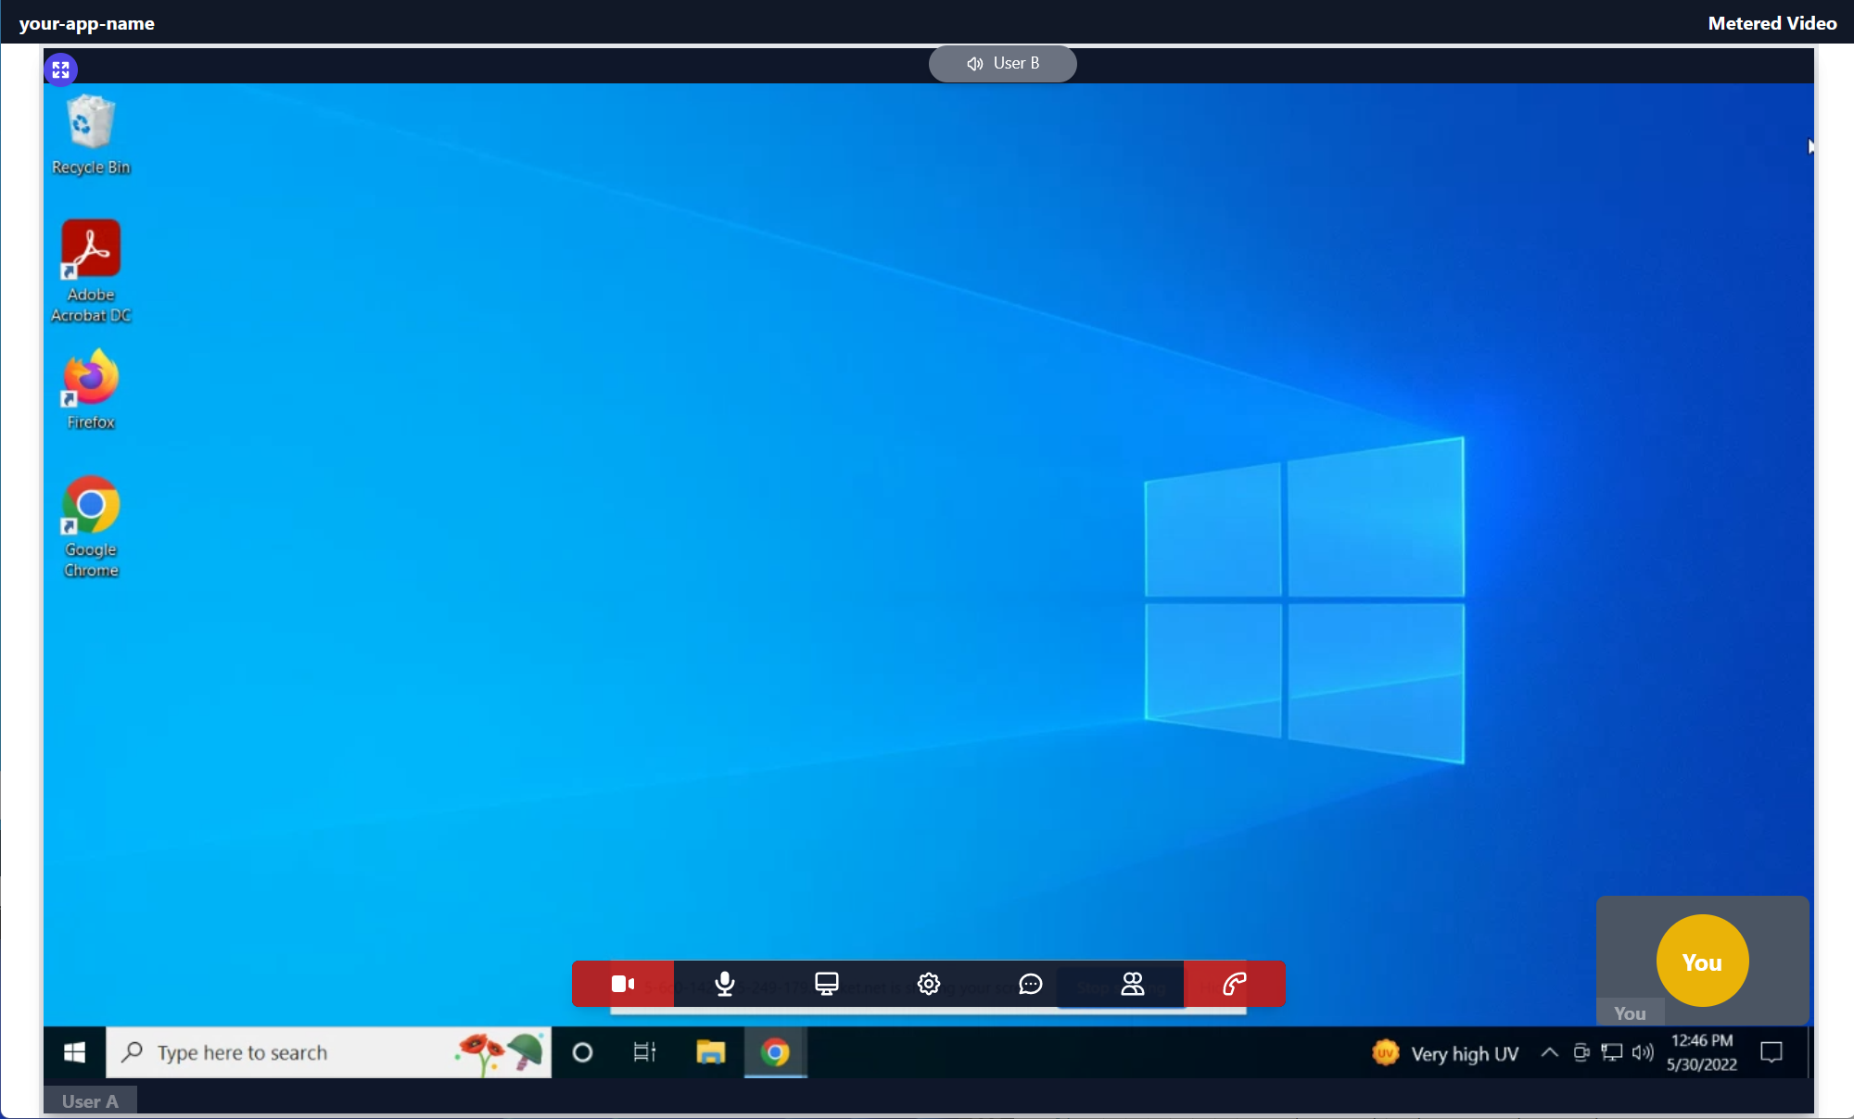Toggle the camera video button
This screenshot has height=1119, width=1854.
pyautogui.click(x=622, y=984)
